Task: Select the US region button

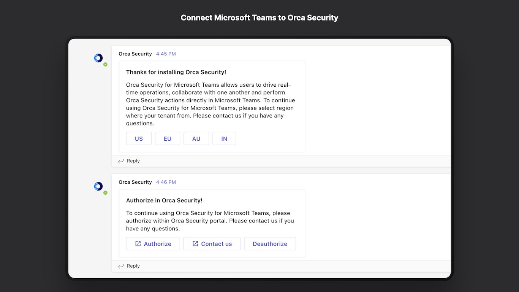Action: pyautogui.click(x=139, y=139)
